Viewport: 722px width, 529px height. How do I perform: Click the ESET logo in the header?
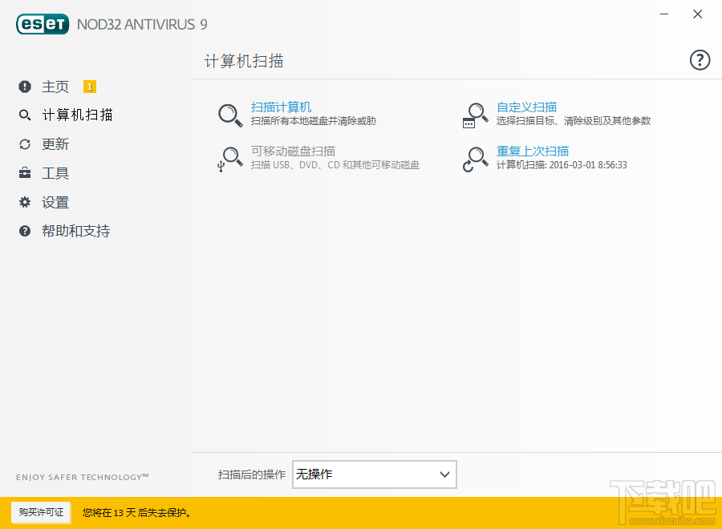[x=42, y=24]
